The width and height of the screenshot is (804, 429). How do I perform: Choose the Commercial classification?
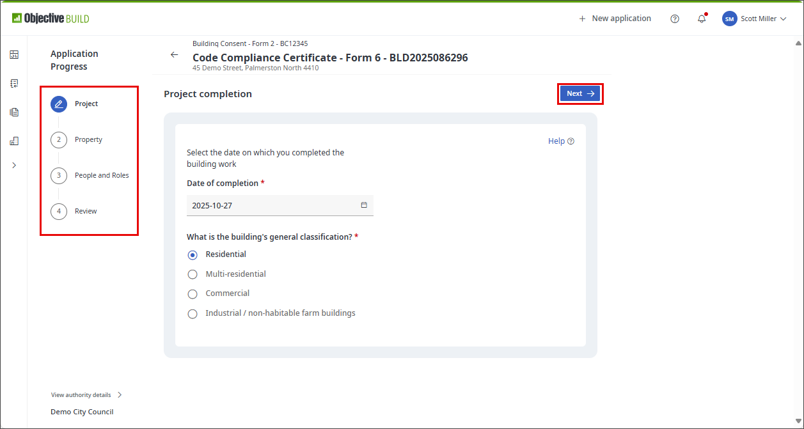193,294
